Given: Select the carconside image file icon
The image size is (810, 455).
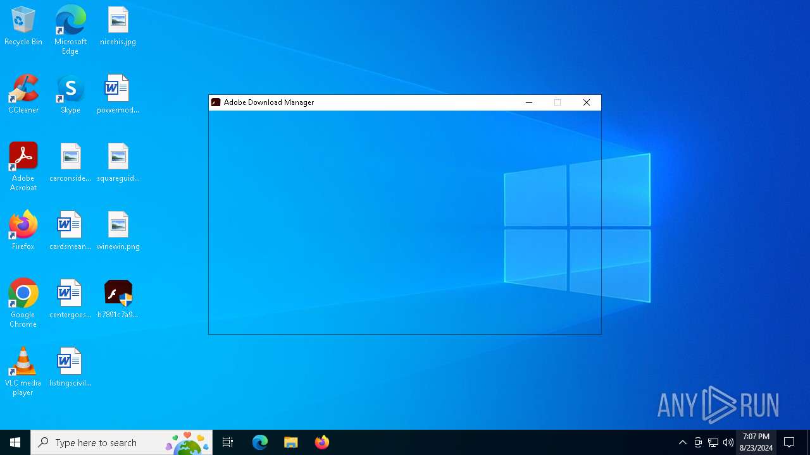Looking at the screenshot, I should pyautogui.click(x=70, y=163).
